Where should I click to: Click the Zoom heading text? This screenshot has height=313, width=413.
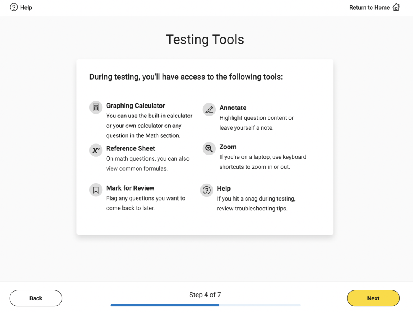tap(228, 147)
